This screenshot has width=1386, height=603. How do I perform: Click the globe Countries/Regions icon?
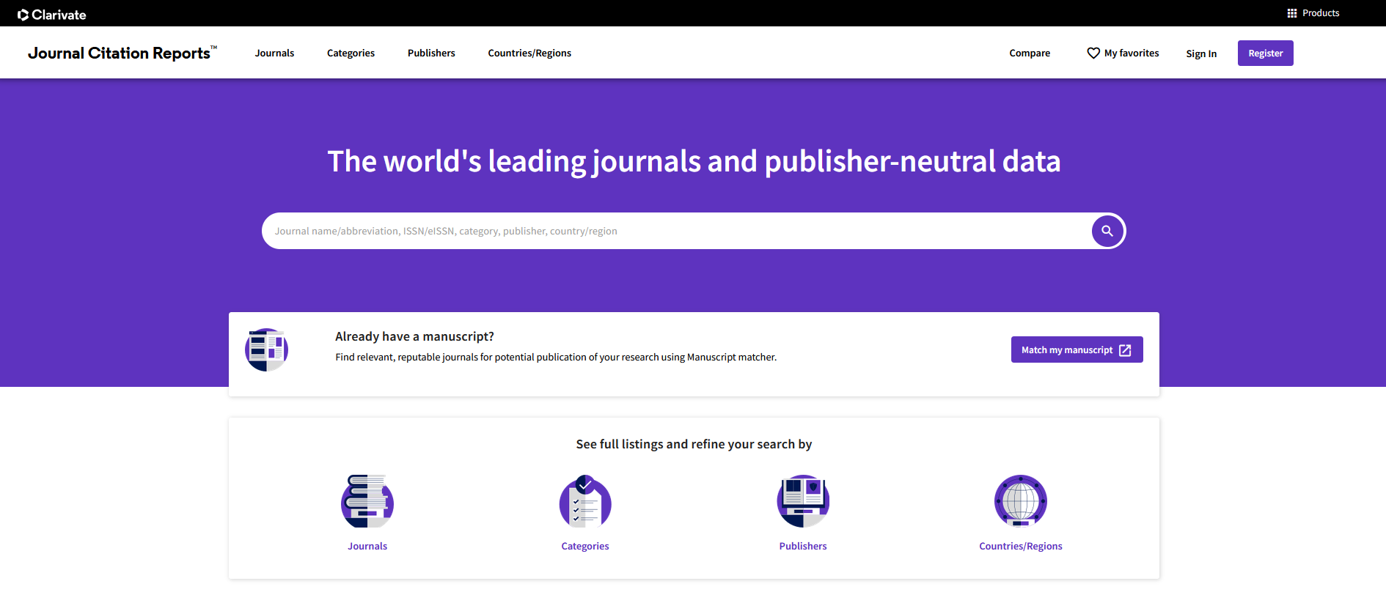(1021, 501)
